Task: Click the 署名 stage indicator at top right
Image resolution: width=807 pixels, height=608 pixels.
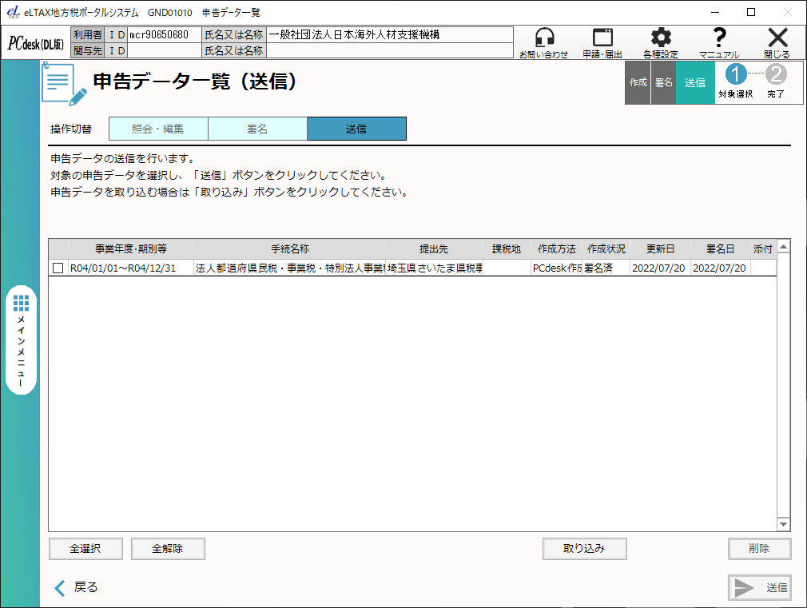Action: coord(663,82)
